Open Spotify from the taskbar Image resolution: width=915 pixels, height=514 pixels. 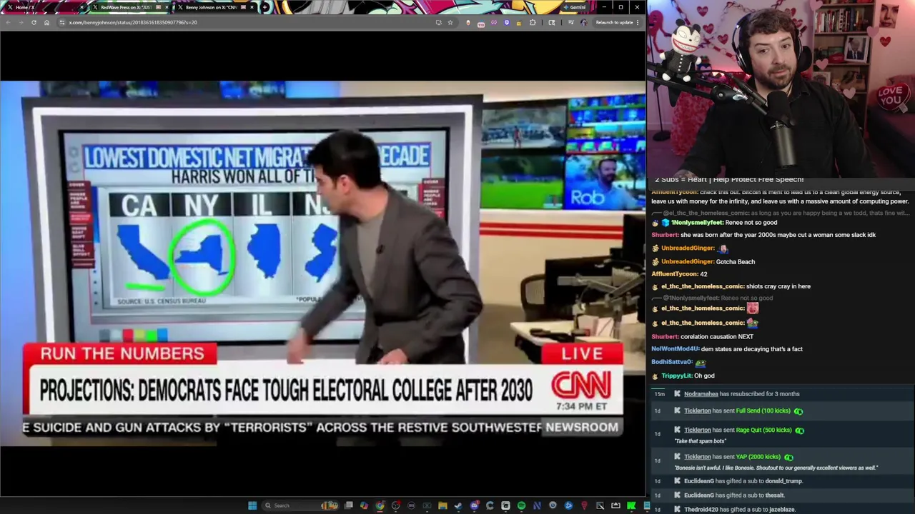(x=521, y=505)
